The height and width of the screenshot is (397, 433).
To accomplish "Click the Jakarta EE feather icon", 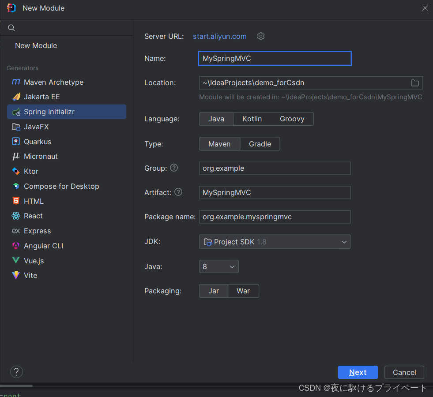I will (x=16, y=97).
